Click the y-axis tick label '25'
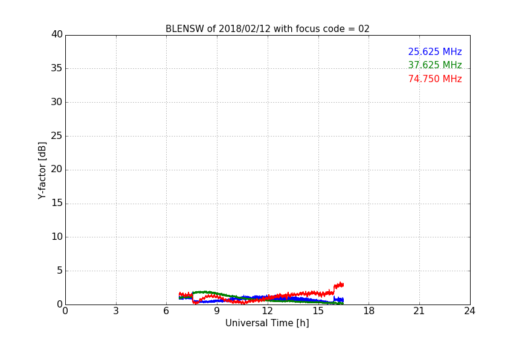 pos(57,135)
